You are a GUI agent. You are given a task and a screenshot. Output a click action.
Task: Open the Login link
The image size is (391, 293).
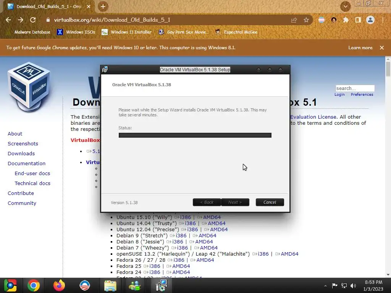pos(339,95)
